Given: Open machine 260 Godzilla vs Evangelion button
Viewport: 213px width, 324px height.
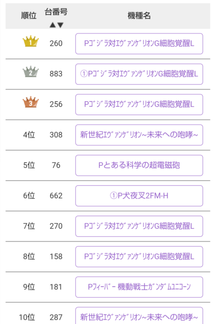Looking at the screenshot, I should point(139,44).
